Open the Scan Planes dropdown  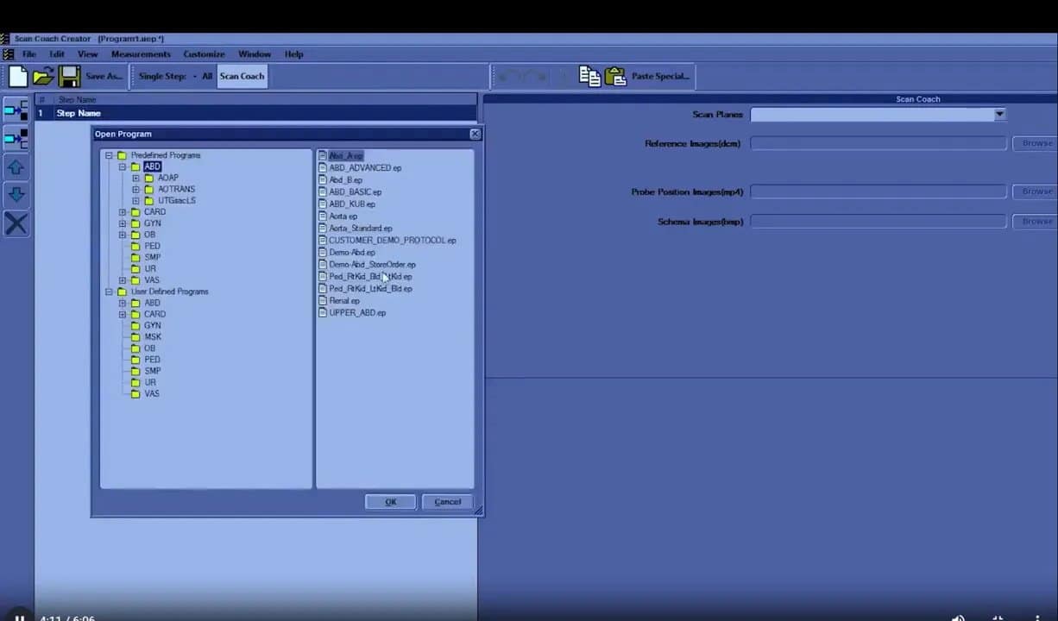(x=999, y=113)
